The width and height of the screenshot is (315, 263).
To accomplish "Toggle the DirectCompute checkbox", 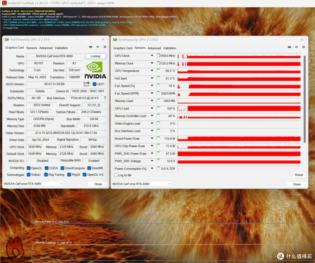I will pyautogui.click(x=62, y=168).
